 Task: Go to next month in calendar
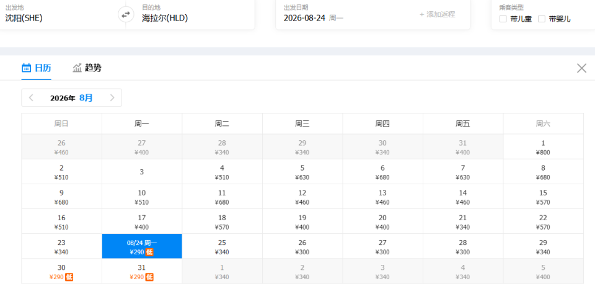(x=112, y=98)
